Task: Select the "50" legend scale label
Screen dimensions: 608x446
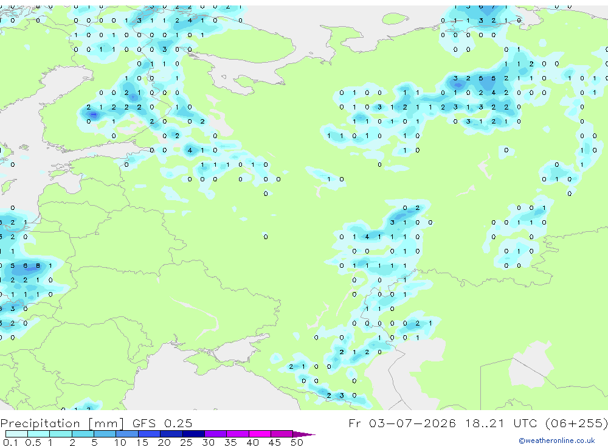Action: (x=297, y=442)
